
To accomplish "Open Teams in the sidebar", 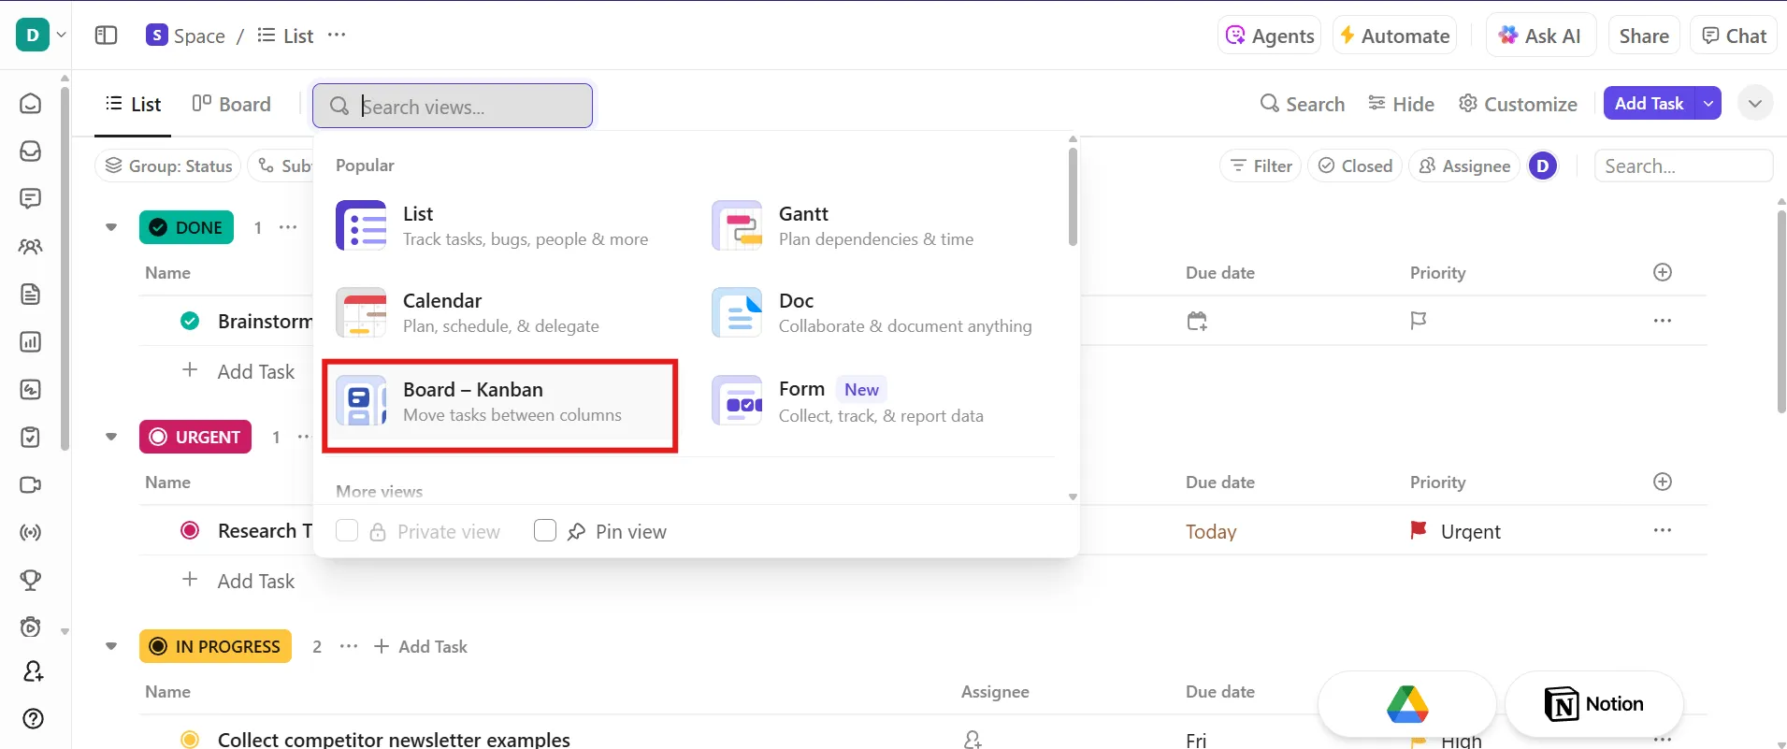I will [31, 247].
